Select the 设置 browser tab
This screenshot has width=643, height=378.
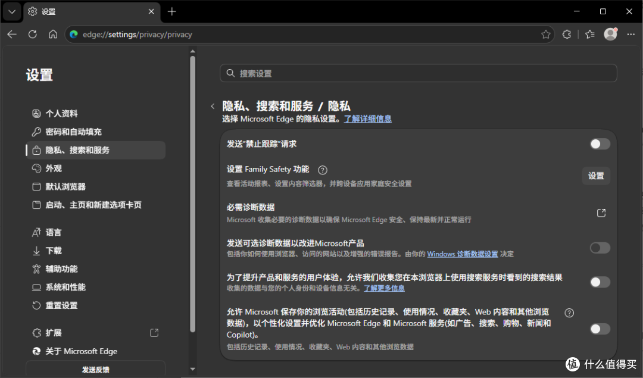(x=92, y=11)
